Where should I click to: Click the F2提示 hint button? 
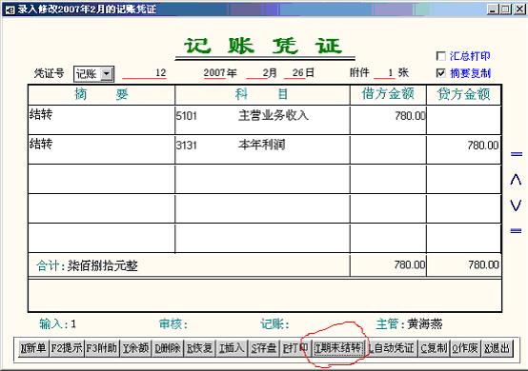[67, 348]
